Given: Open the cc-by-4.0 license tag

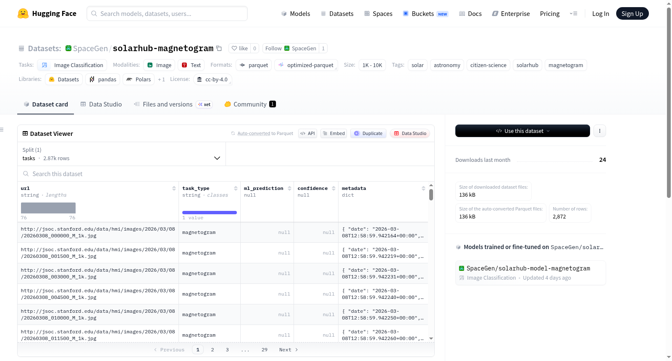Looking at the screenshot, I should point(213,79).
